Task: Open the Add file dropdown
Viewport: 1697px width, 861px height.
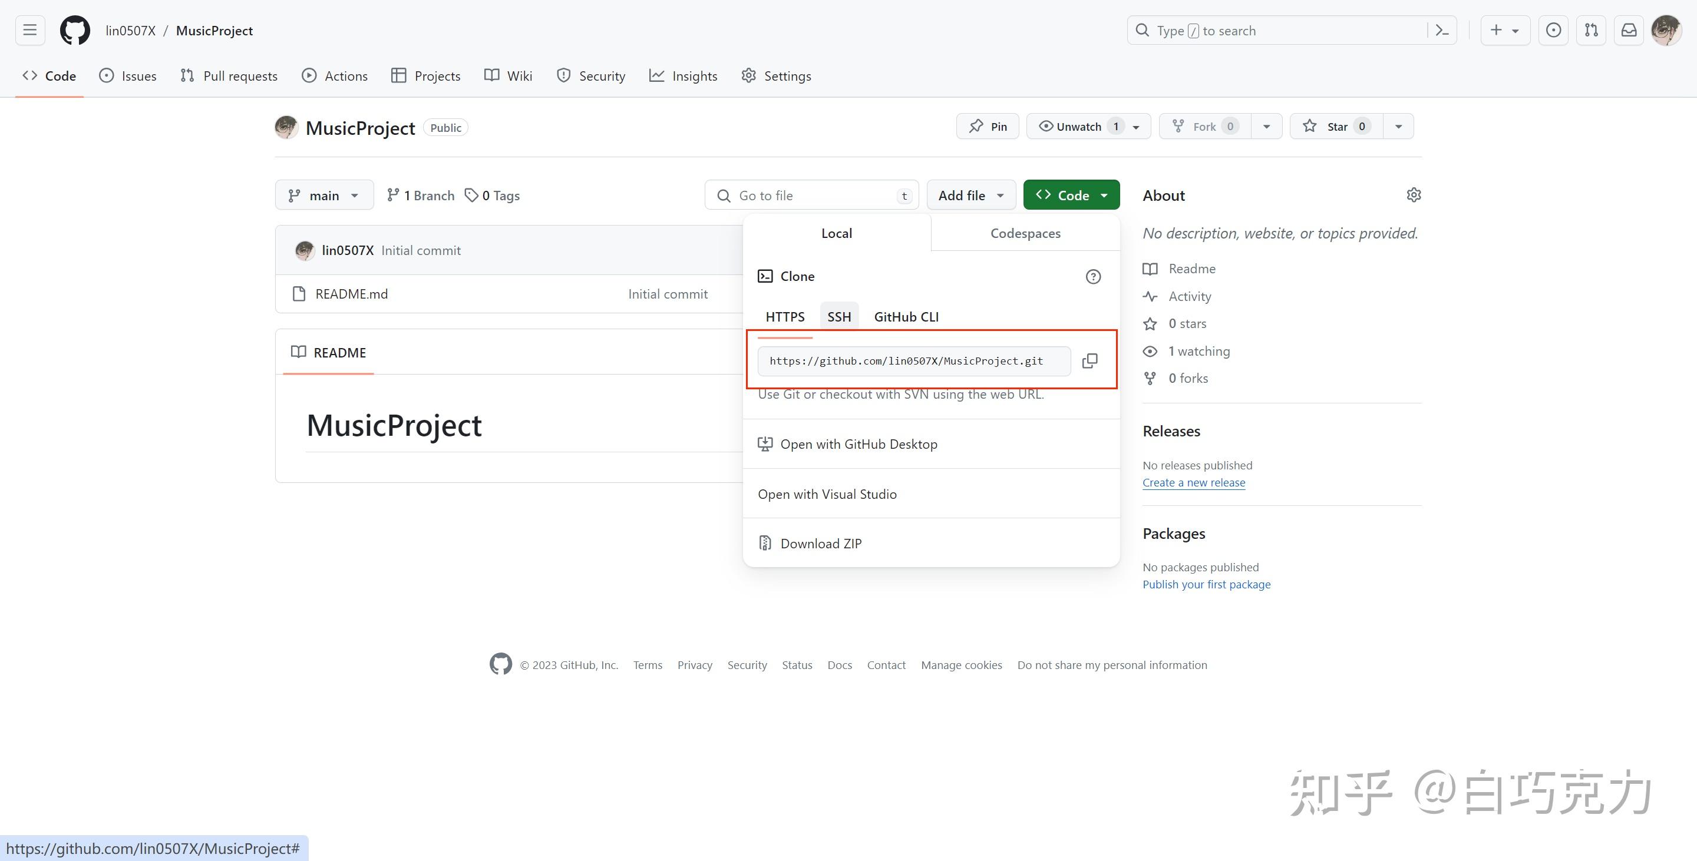Action: [970, 194]
